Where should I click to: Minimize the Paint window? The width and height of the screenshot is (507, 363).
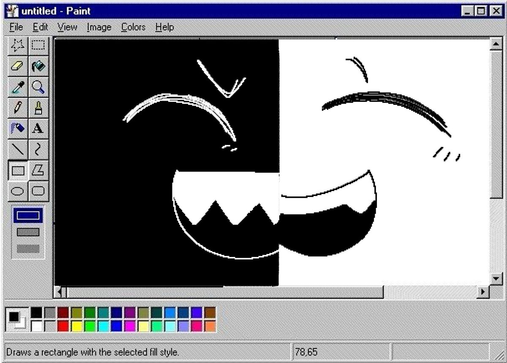(x=467, y=11)
